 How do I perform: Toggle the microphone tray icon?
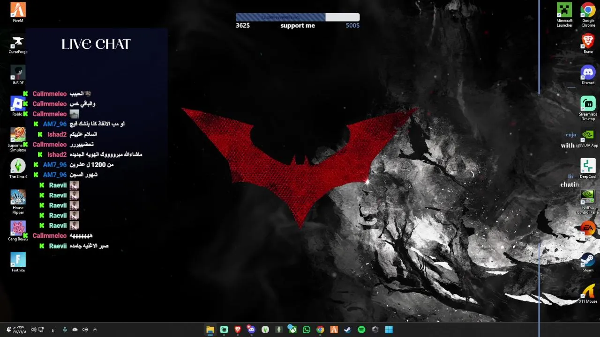pos(65,330)
